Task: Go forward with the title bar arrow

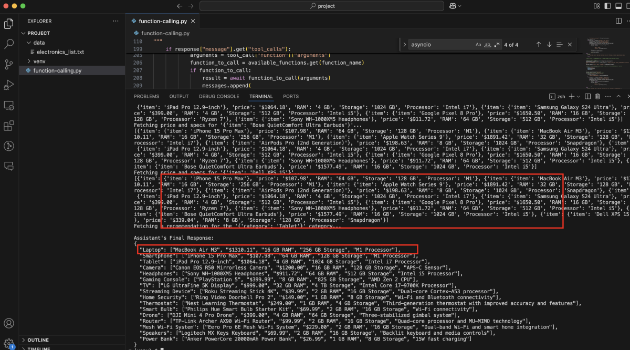Action: (x=191, y=6)
